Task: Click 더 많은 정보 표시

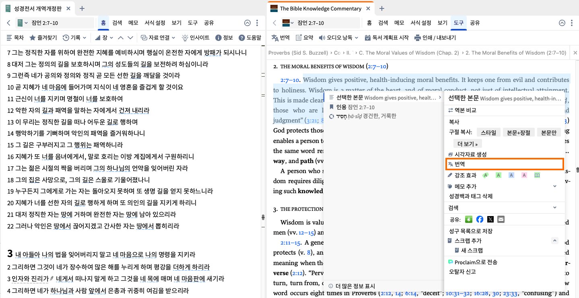Action: point(352,286)
